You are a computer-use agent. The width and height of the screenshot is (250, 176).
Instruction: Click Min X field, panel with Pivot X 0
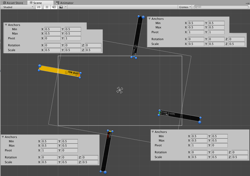click(x=52, y=29)
